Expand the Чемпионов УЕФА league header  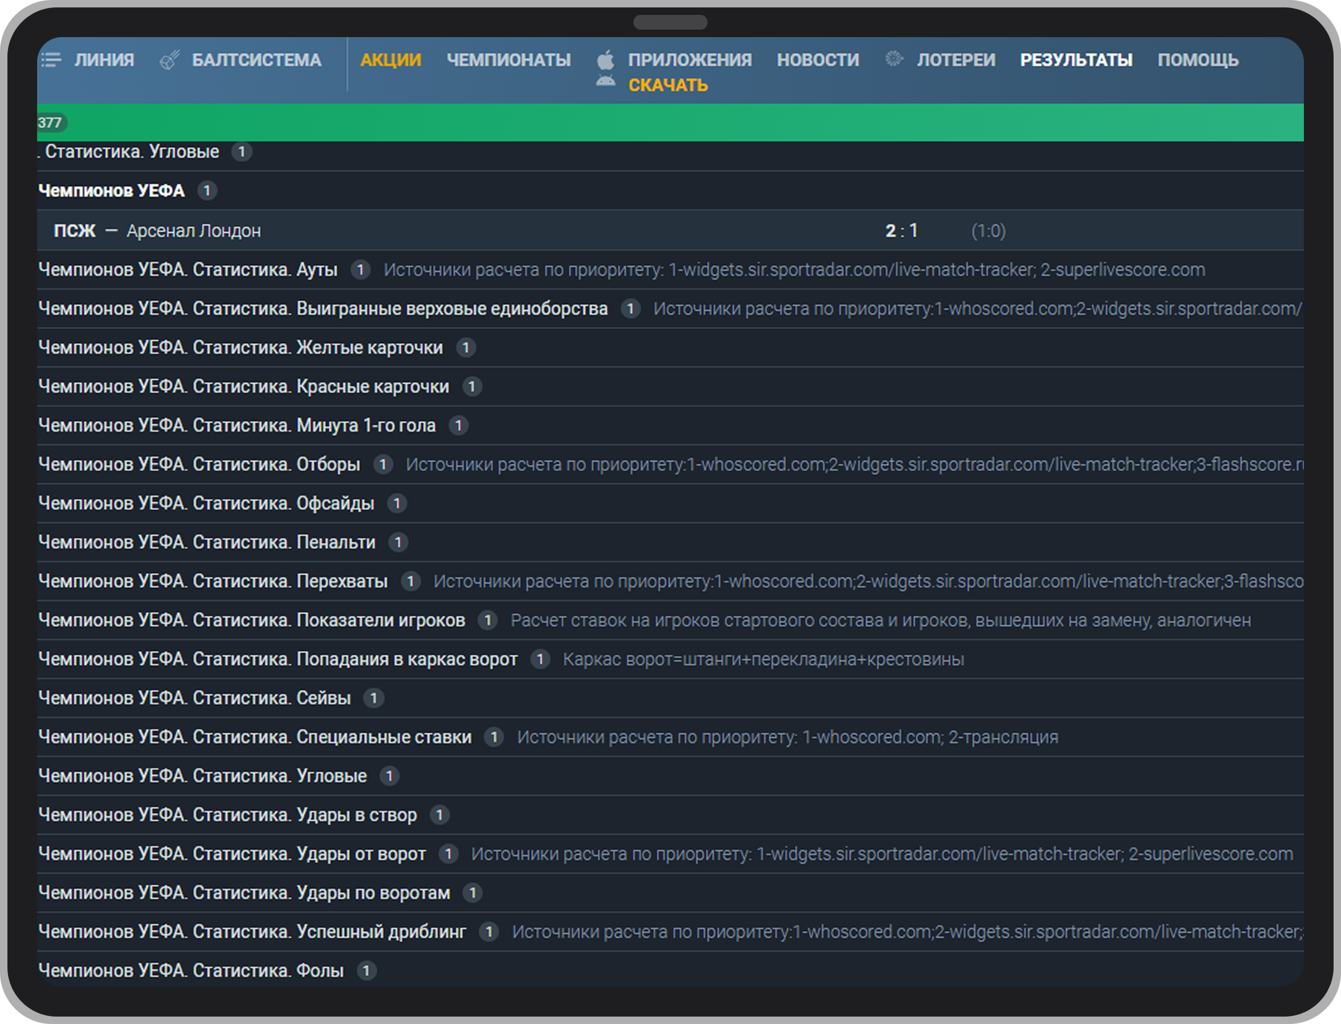pyautogui.click(x=112, y=190)
